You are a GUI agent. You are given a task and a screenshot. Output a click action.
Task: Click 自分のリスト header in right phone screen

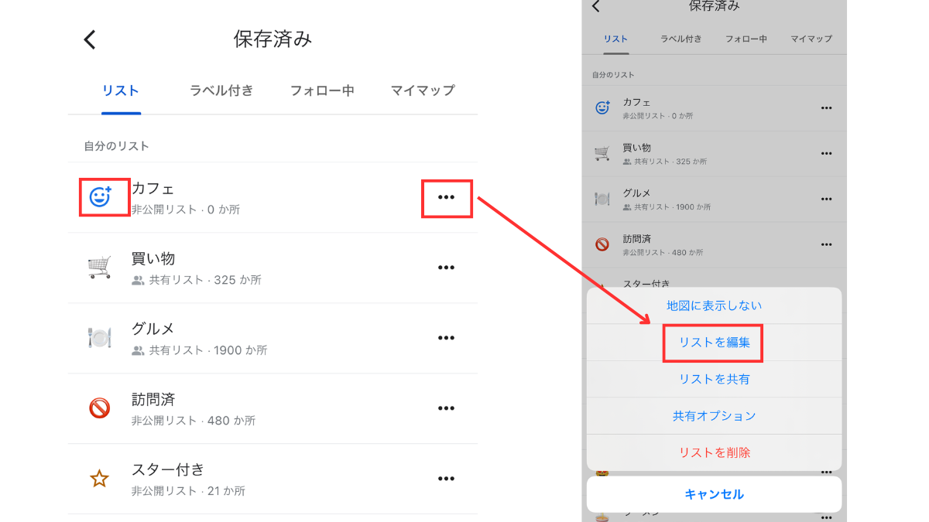coord(613,75)
